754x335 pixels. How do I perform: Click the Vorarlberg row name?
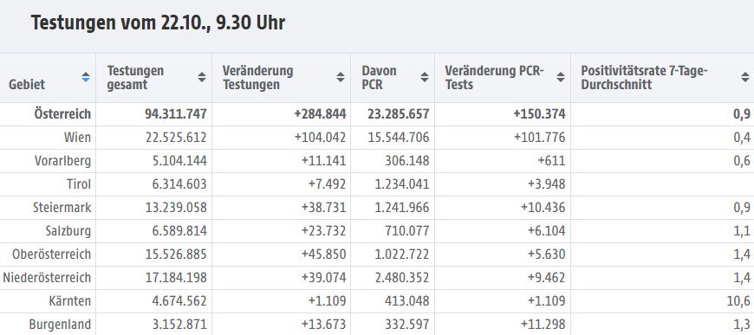coord(62,160)
